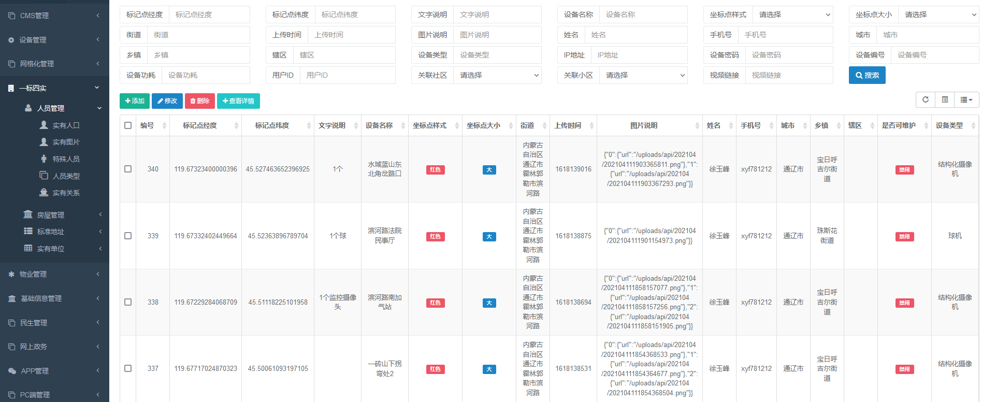Click the green 添加 button
The width and height of the screenshot is (982, 402).
(x=135, y=101)
